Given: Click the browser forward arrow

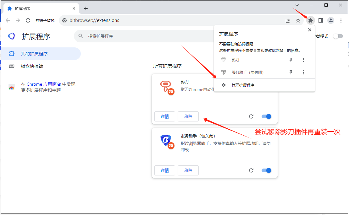Looking at the screenshot, I should pyautogui.click(x=18, y=20).
